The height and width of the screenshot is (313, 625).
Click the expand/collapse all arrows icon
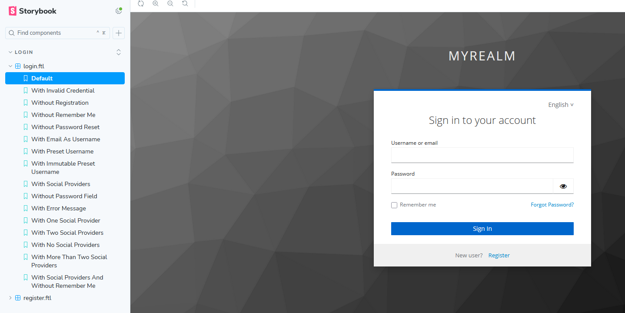click(119, 52)
